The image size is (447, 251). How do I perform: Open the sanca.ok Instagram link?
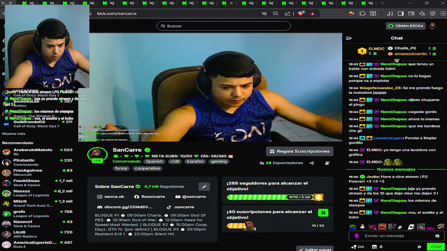tap(111, 197)
